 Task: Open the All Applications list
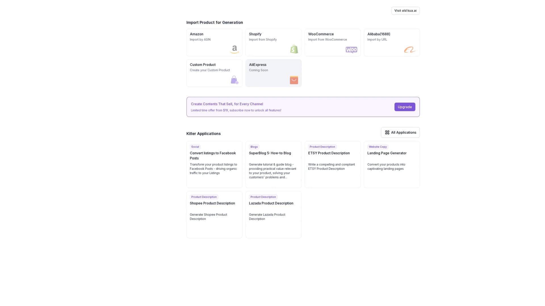[400, 132]
